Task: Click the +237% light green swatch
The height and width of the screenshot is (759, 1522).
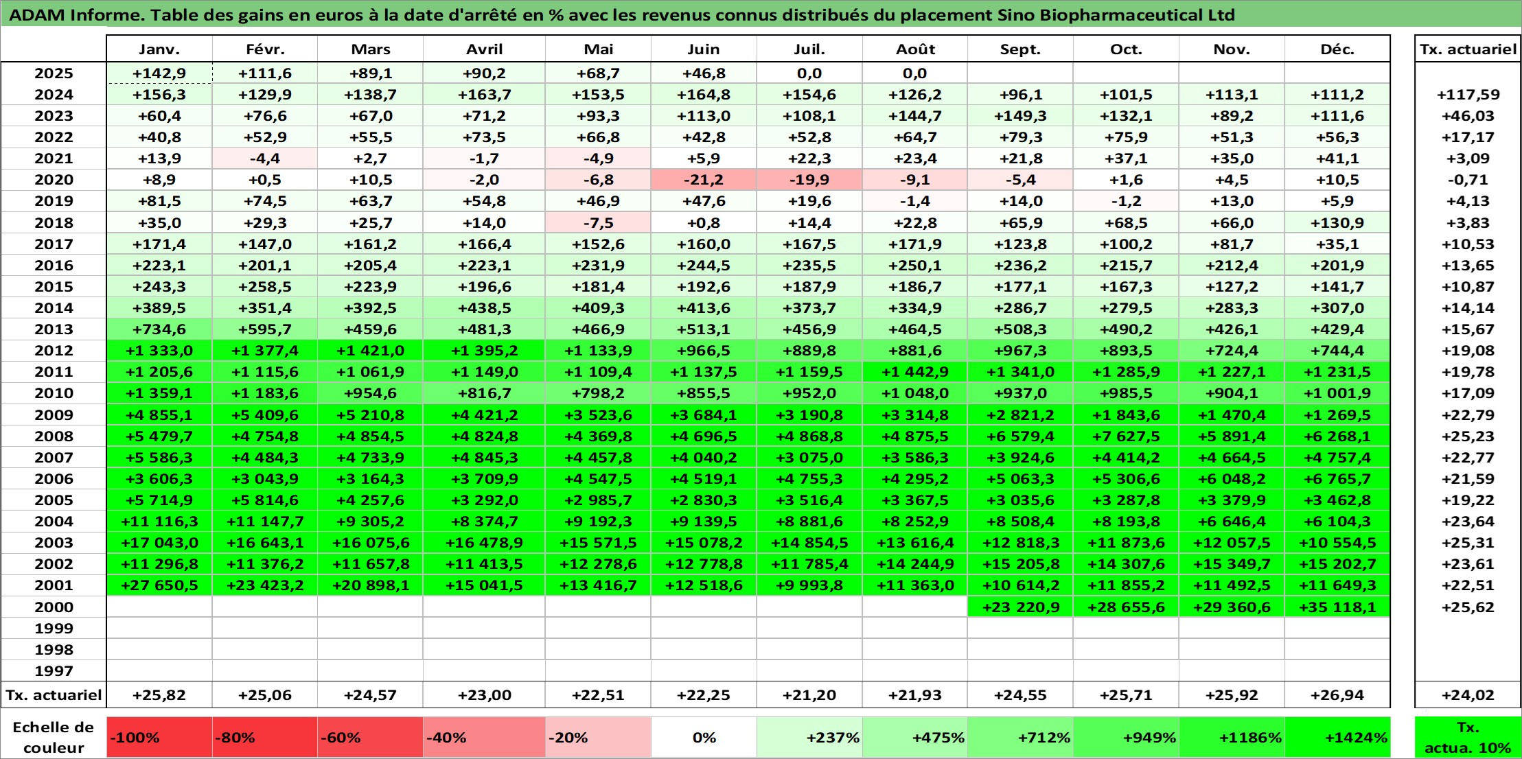Action: click(x=809, y=738)
